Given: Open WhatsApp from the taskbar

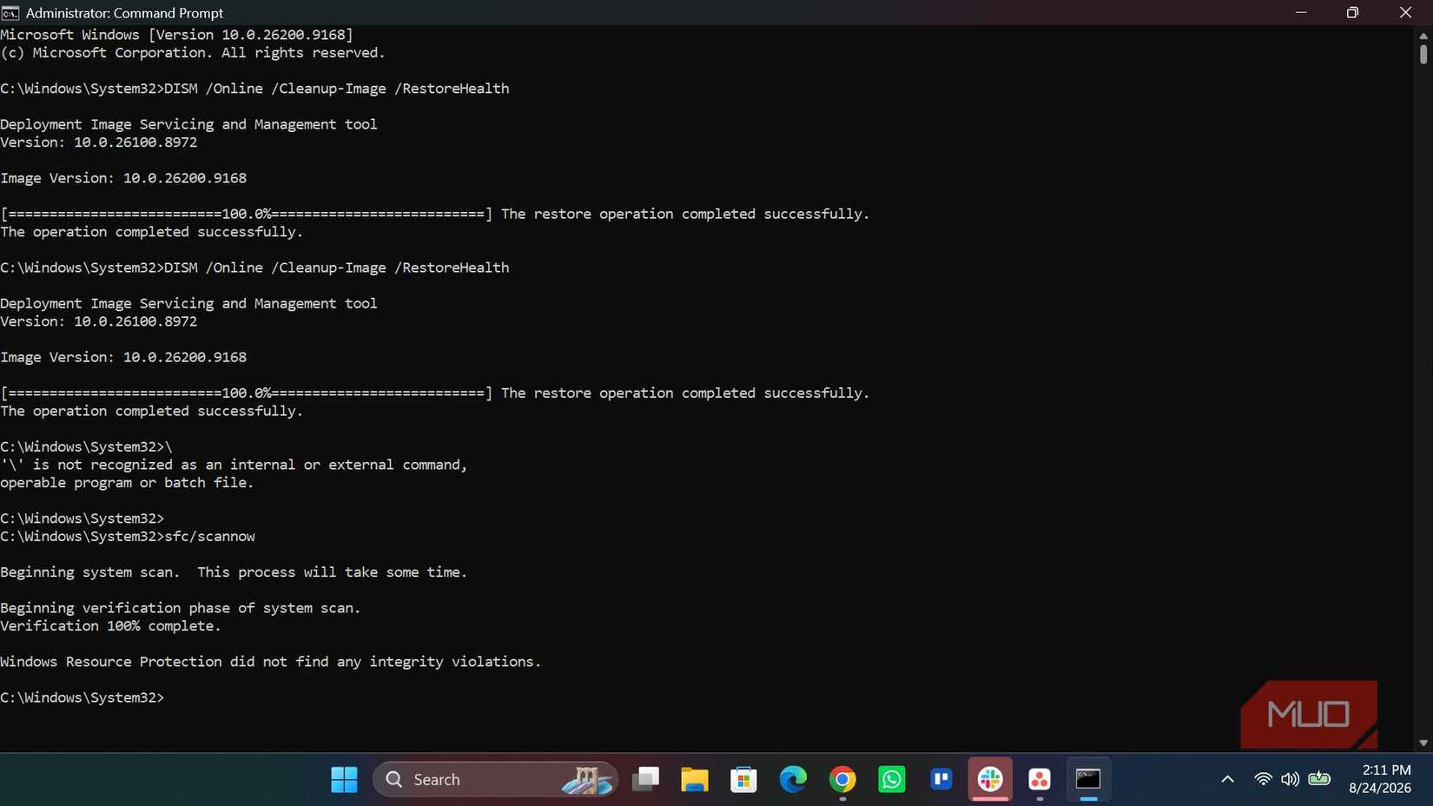Looking at the screenshot, I should [x=892, y=779].
